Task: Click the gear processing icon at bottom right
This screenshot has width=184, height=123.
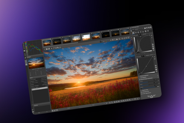Action: (x=151, y=97)
